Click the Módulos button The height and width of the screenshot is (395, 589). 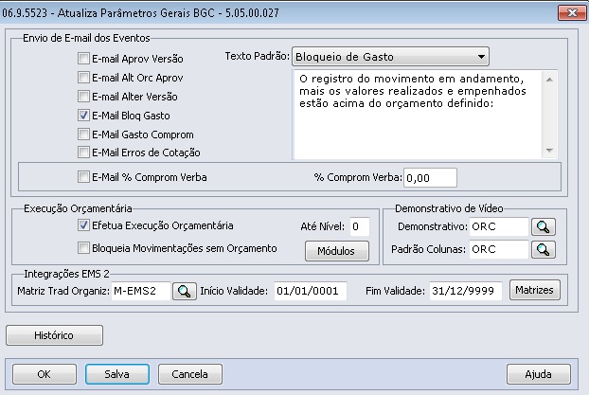(x=337, y=251)
